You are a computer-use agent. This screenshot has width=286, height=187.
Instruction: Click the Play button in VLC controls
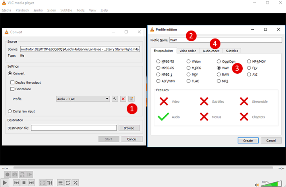click(5, 183)
